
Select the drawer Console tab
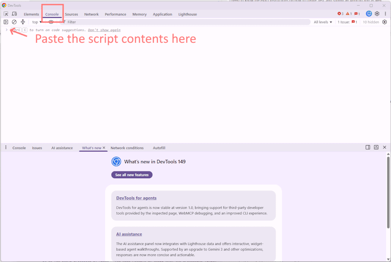[19, 148]
